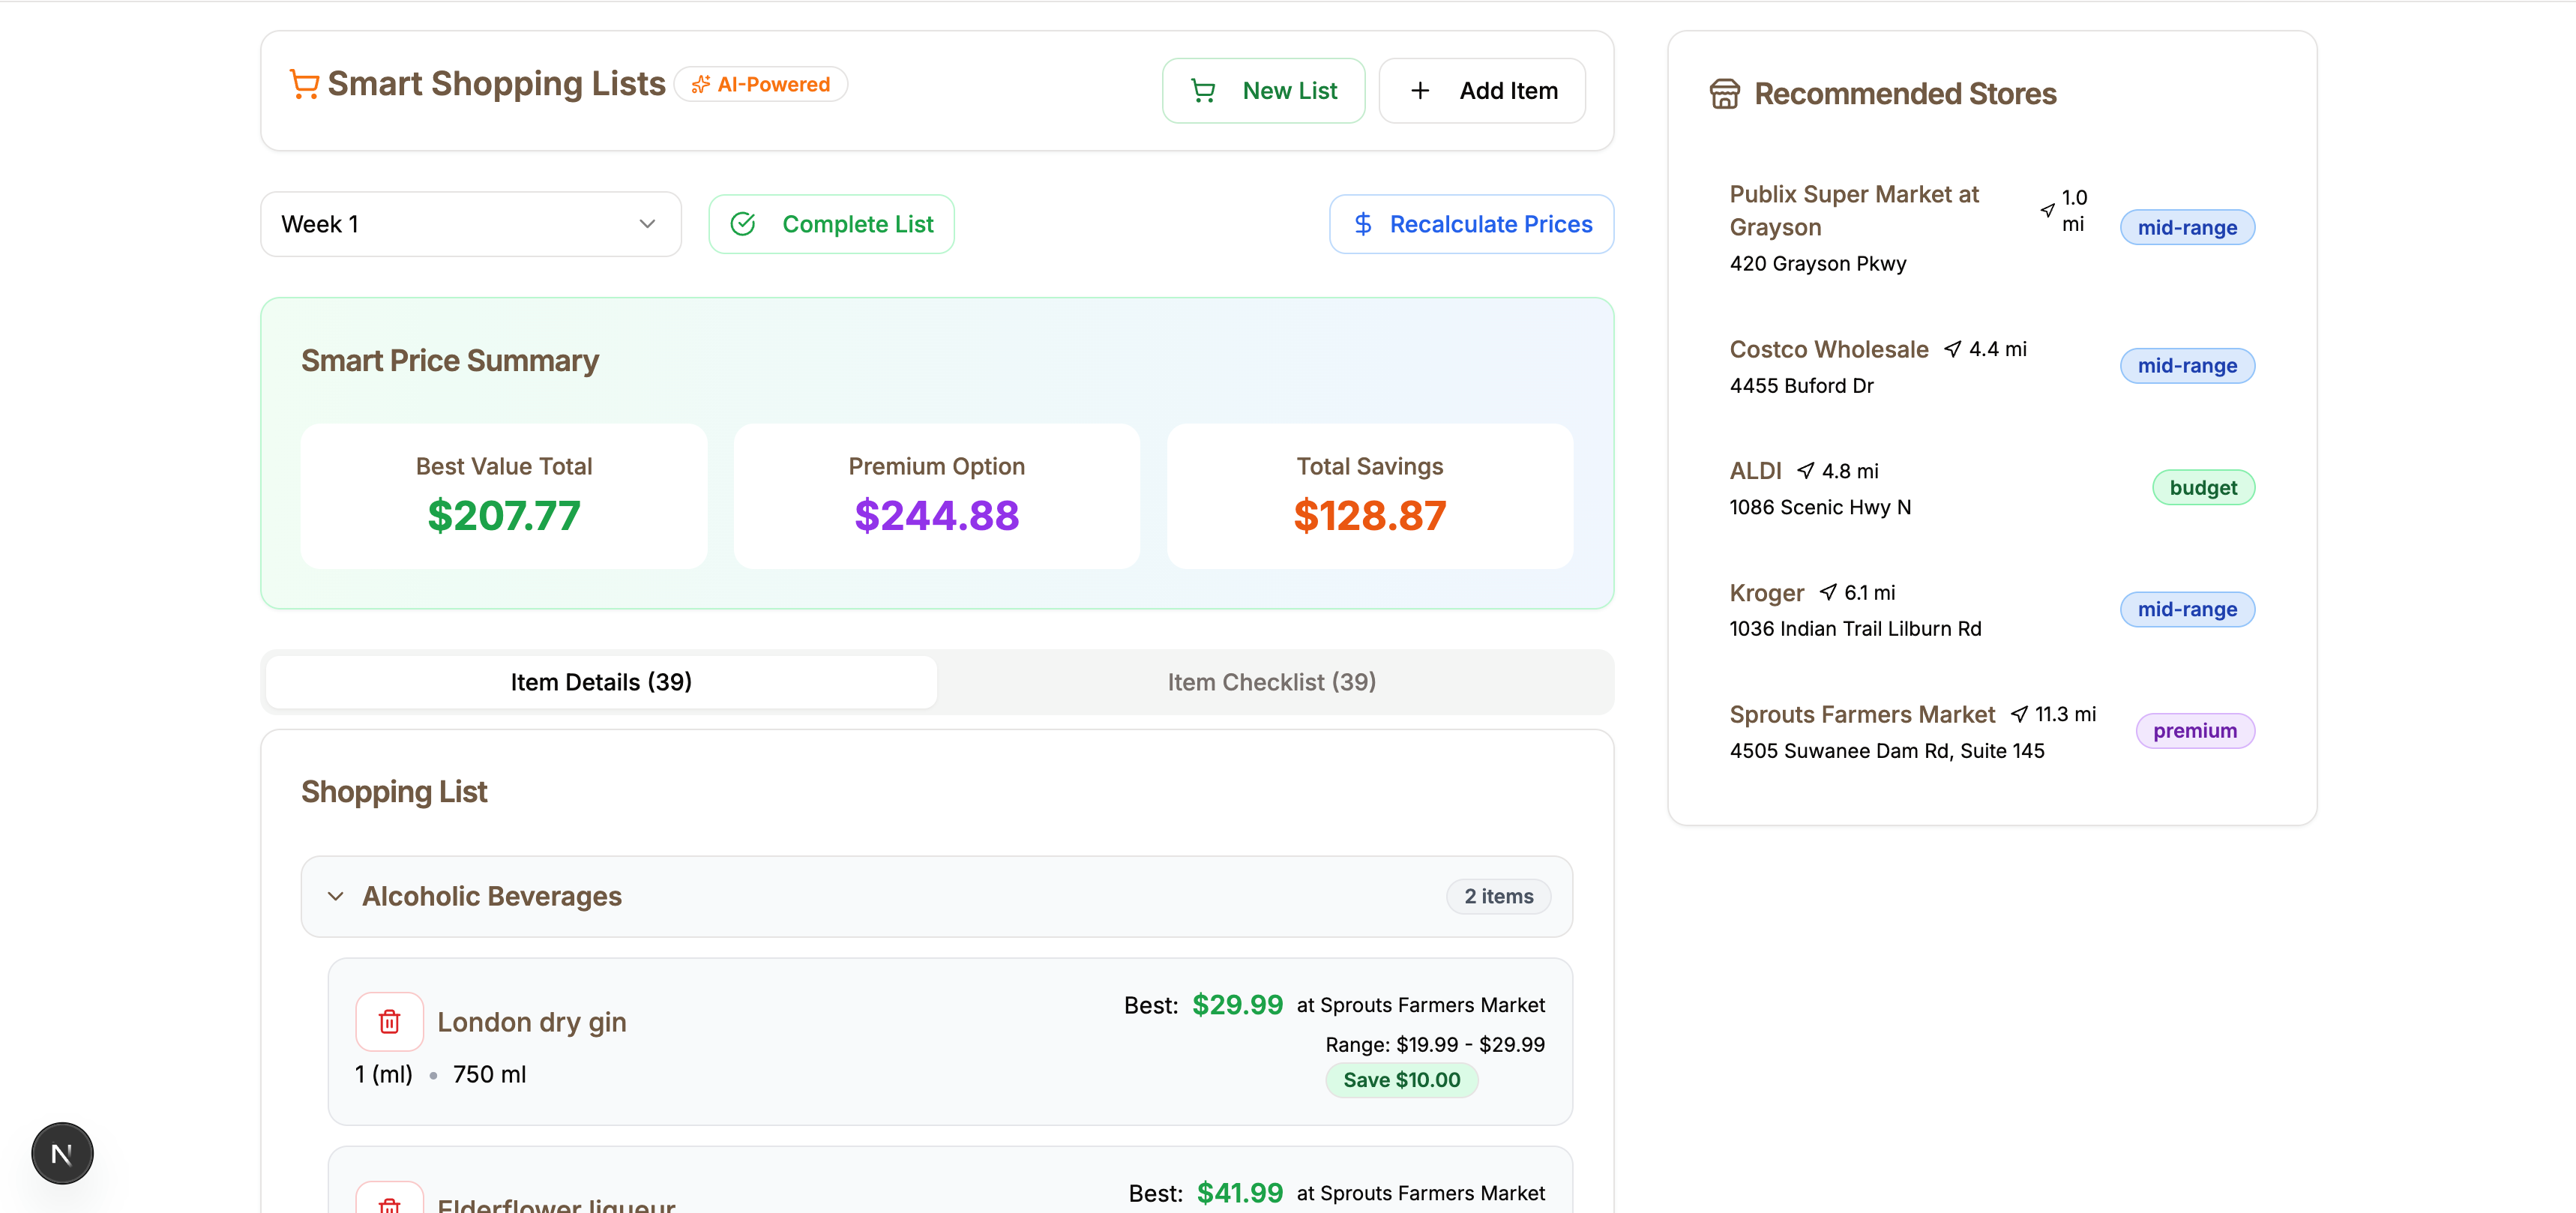Delete London dry gin with trash icon
Screen dimensions: 2576x1213
(x=389, y=1021)
